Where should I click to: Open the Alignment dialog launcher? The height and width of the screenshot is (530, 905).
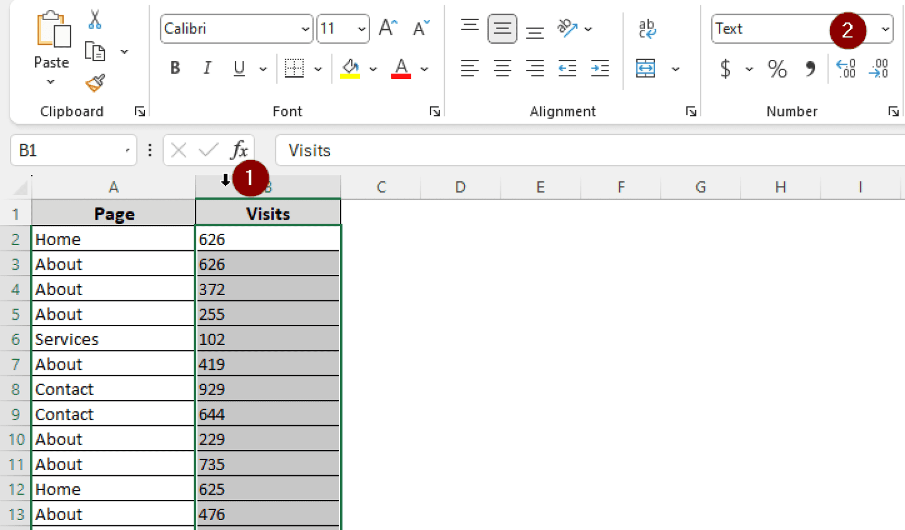coord(691,111)
